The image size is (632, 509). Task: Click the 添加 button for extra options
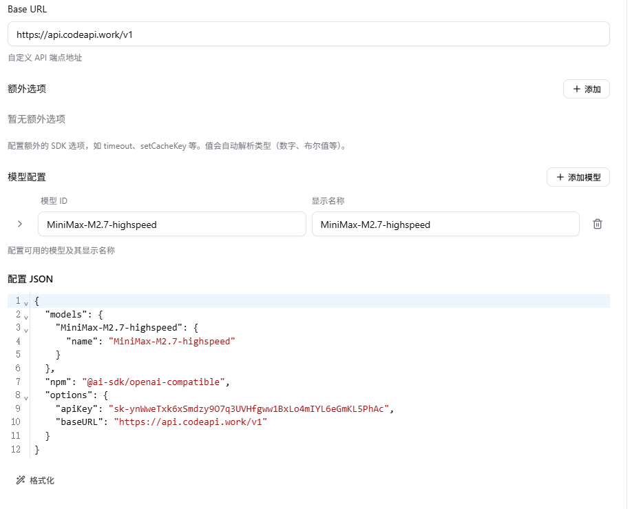click(587, 89)
